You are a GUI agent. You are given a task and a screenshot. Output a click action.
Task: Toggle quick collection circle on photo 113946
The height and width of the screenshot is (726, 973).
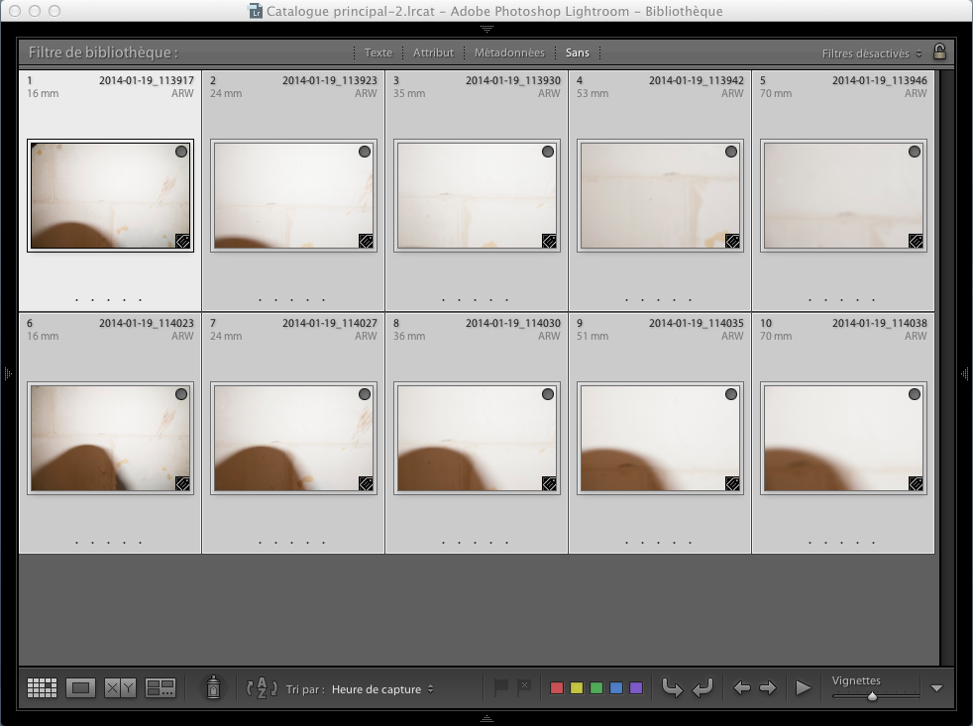click(x=915, y=152)
